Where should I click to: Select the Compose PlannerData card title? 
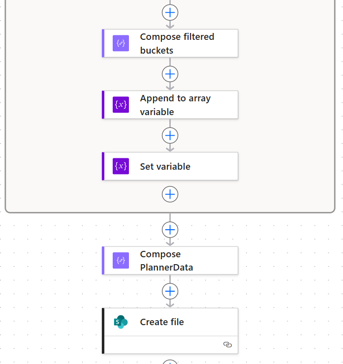click(166, 261)
